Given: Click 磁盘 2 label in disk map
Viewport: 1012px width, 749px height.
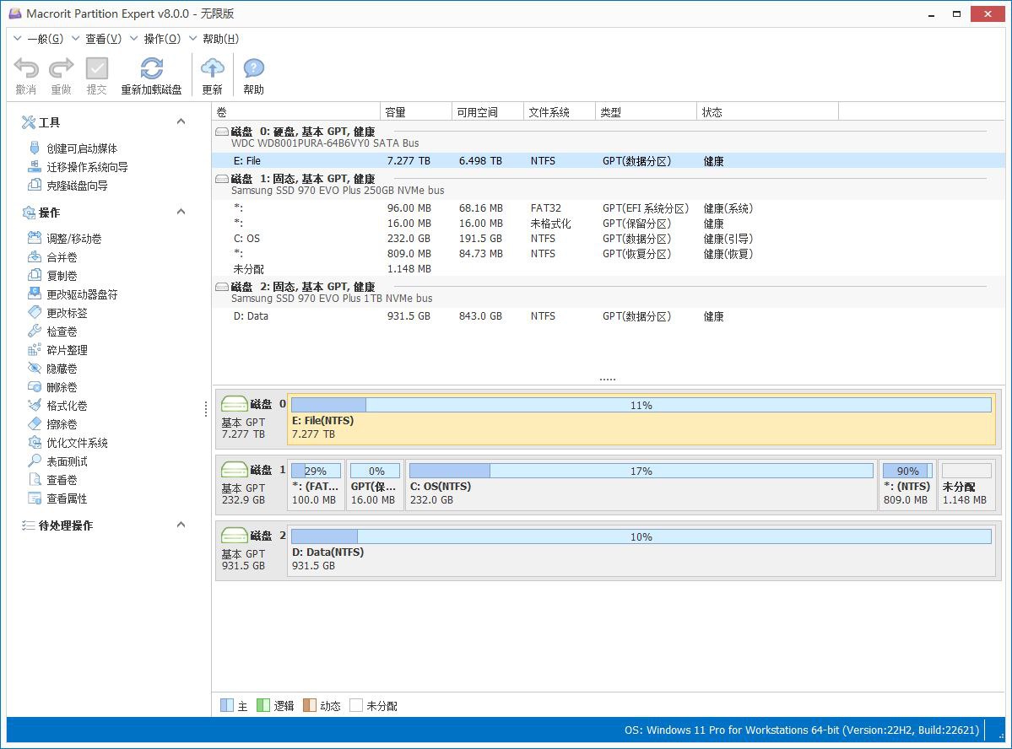Looking at the screenshot, I should [268, 536].
